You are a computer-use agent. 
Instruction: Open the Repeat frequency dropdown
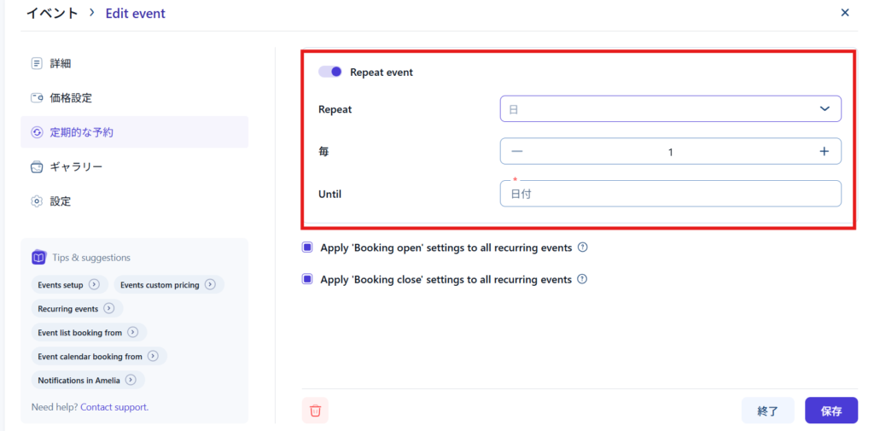(x=670, y=108)
